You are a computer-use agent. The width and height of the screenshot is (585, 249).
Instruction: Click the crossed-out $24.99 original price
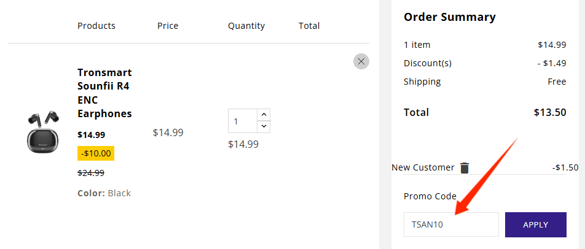pos(91,173)
